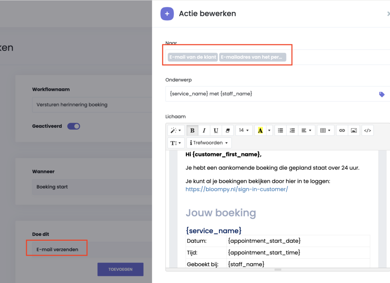390x283 pixels.
Task: Open the bloompy.nl sign-in-customer link
Action: coord(237,189)
